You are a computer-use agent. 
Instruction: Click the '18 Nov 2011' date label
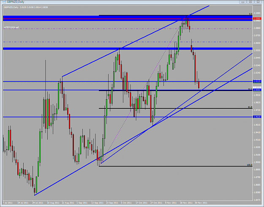click(186, 203)
